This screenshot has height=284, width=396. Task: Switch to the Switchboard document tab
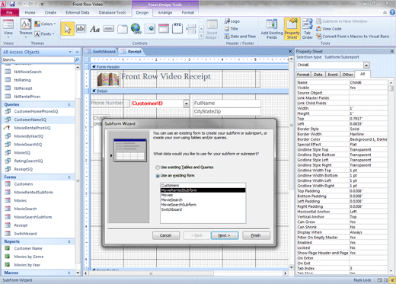point(101,52)
